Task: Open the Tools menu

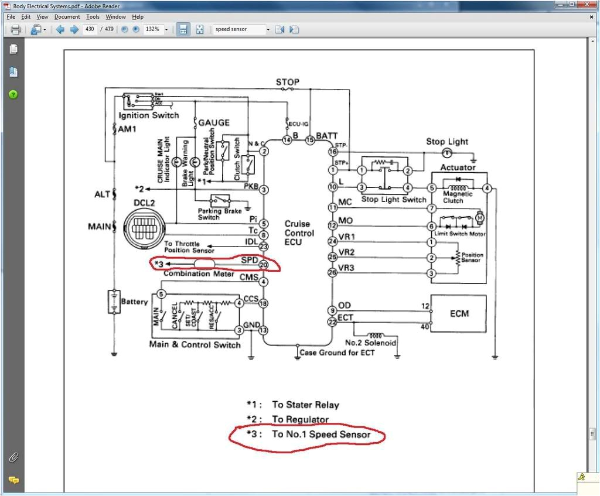Action: 92,16
